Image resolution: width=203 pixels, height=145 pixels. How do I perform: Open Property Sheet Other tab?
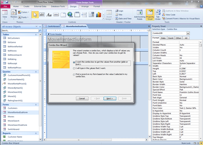pos(178,38)
